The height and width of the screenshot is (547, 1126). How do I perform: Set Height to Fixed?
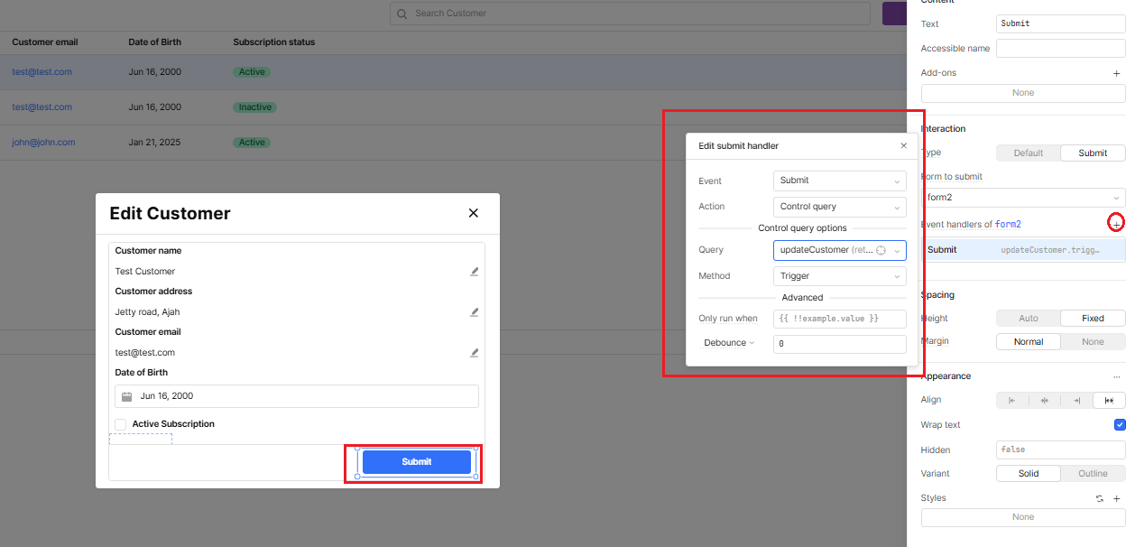[1093, 318]
